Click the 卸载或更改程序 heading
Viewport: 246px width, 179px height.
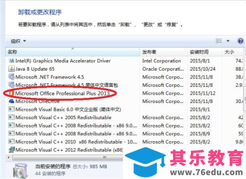coord(40,12)
